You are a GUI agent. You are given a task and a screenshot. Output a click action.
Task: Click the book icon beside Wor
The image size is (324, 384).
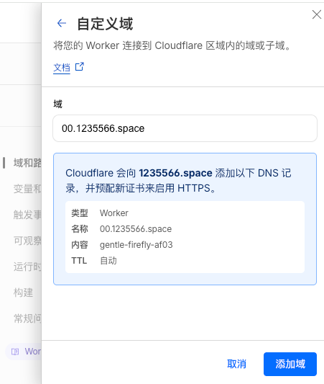coord(15,352)
